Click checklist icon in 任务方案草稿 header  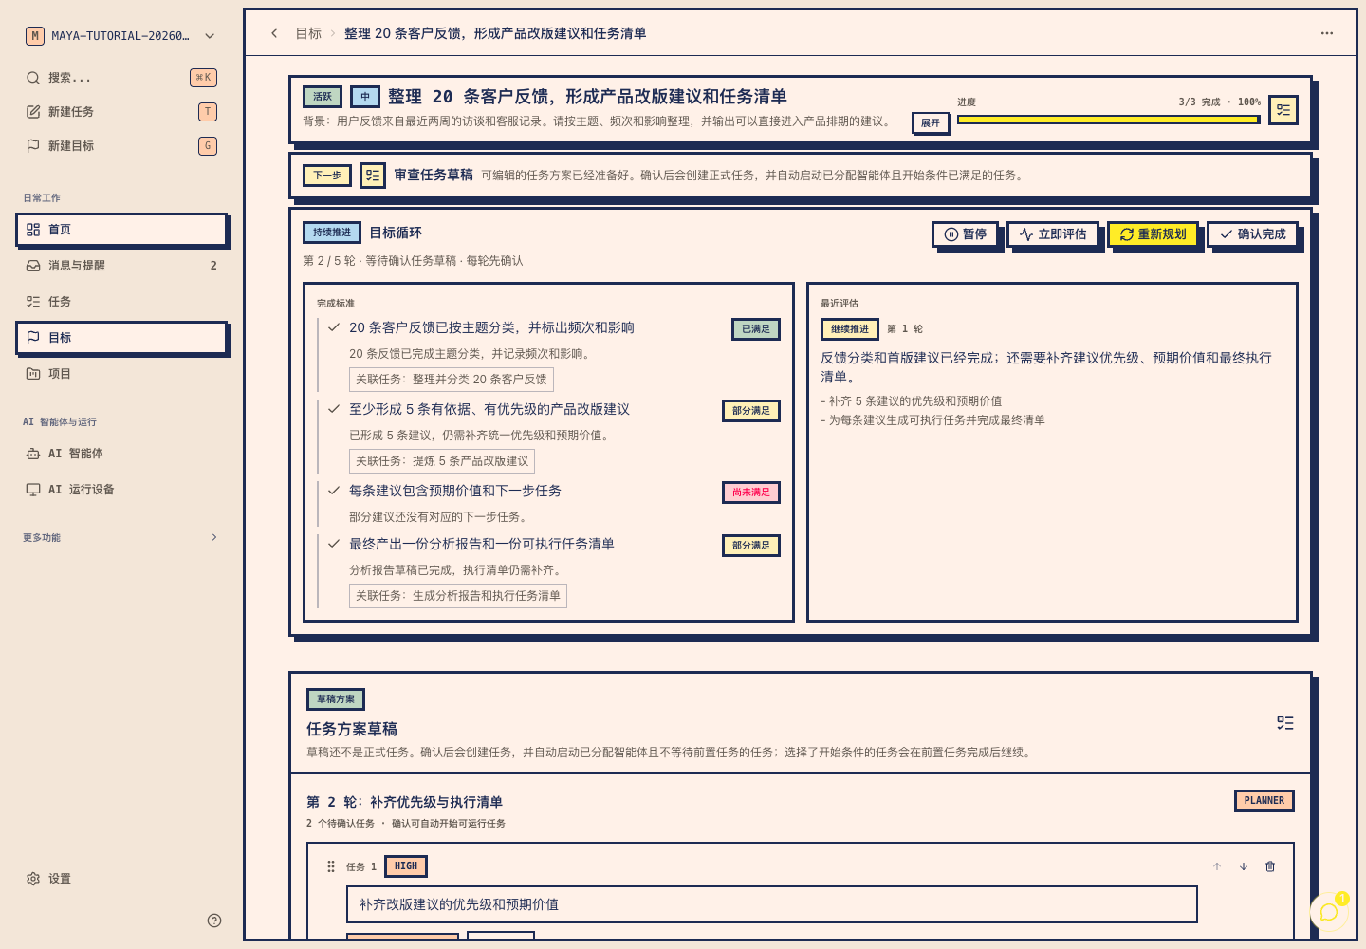[1285, 723]
